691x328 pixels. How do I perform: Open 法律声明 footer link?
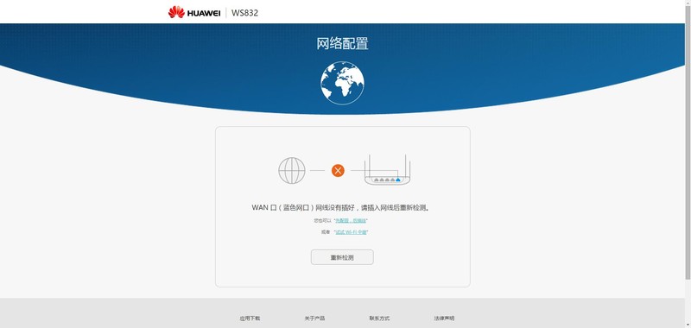coord(444,319)
